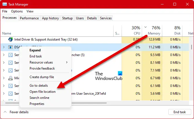Click the Intel Driver & Support Assistant Tray icon
This screenshot has height=119, width=194.
click(11, 39)
